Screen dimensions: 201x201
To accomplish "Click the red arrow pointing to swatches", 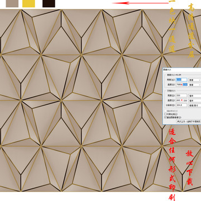I will coord(140,3).
